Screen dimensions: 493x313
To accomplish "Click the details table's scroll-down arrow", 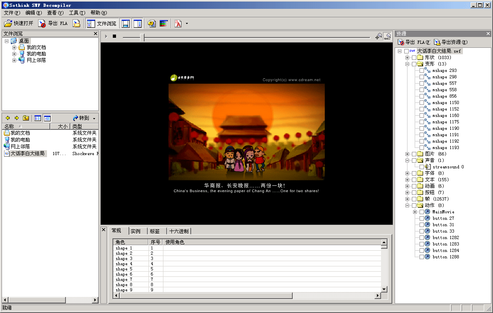I will 384,289.
